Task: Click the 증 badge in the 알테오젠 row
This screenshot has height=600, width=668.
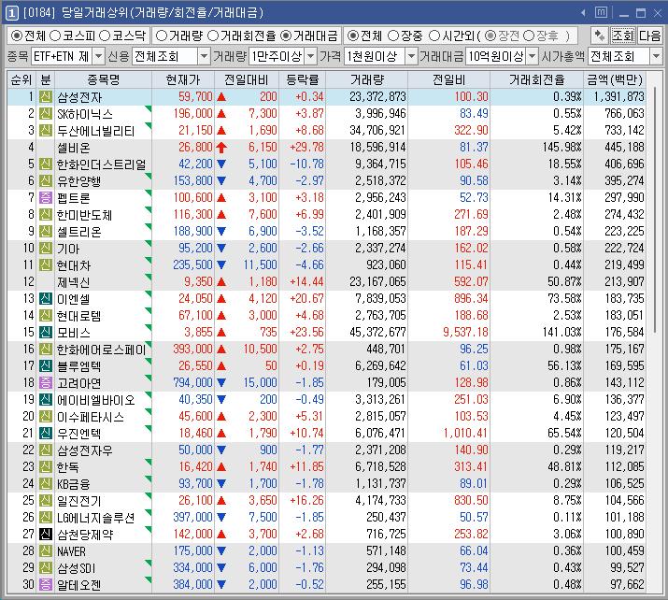Action: coord(46,585)
